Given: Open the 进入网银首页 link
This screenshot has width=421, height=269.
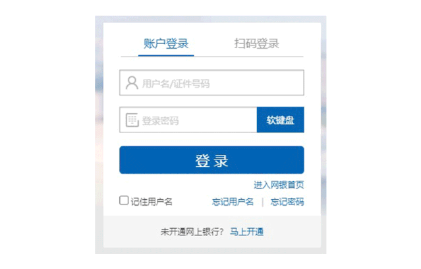Looking at the screenshot, I should (279, 185).
